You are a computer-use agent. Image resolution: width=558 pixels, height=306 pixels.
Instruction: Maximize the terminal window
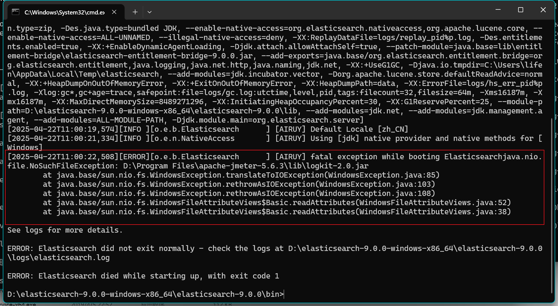point(520,10)
